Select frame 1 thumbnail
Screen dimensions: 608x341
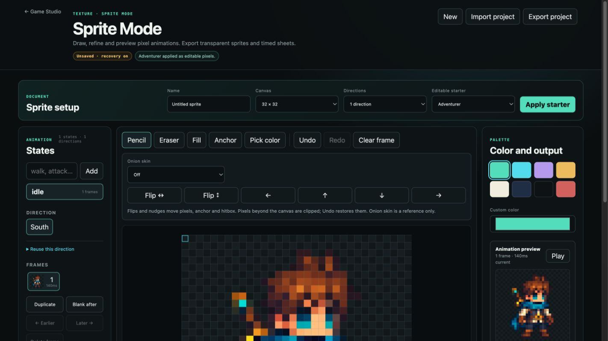[x=44, y=281]
